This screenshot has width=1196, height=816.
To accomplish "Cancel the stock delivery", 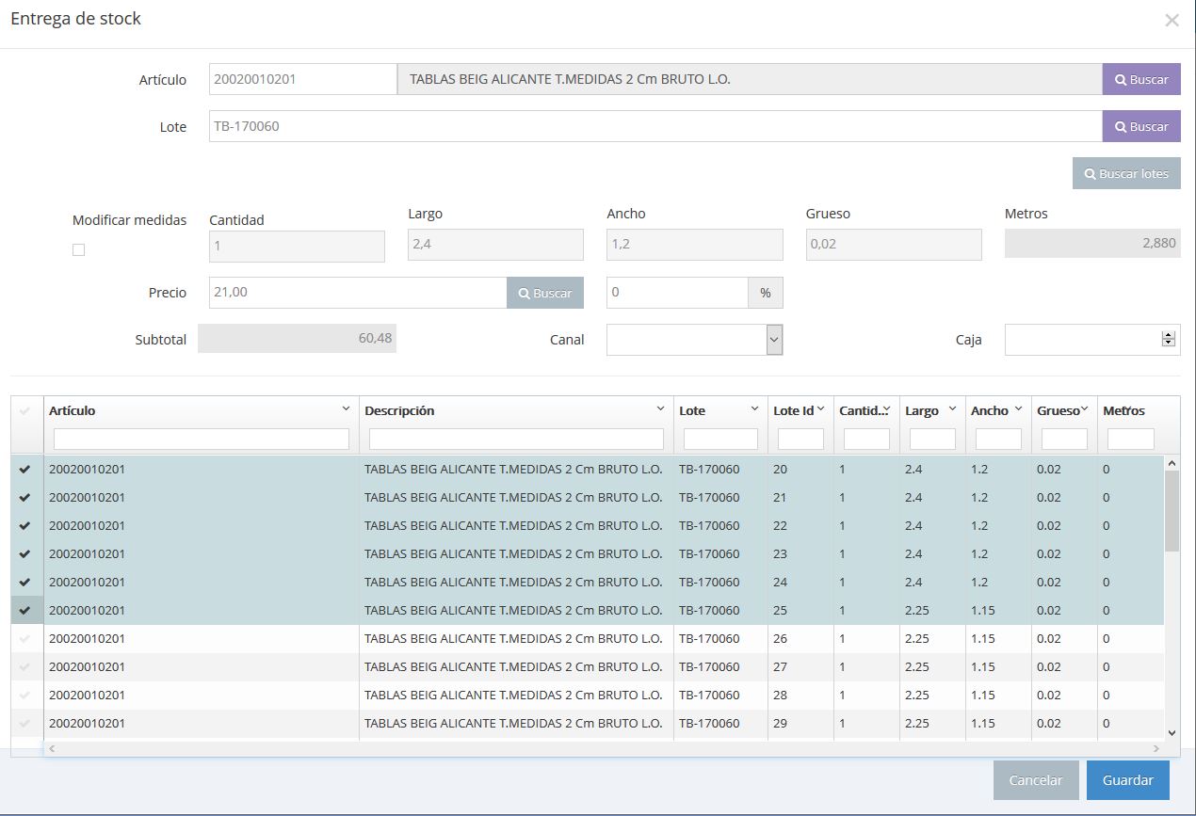I will click(1036, 780).
